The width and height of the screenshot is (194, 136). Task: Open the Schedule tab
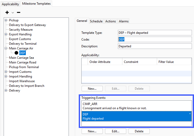click(x=96, y=21)
